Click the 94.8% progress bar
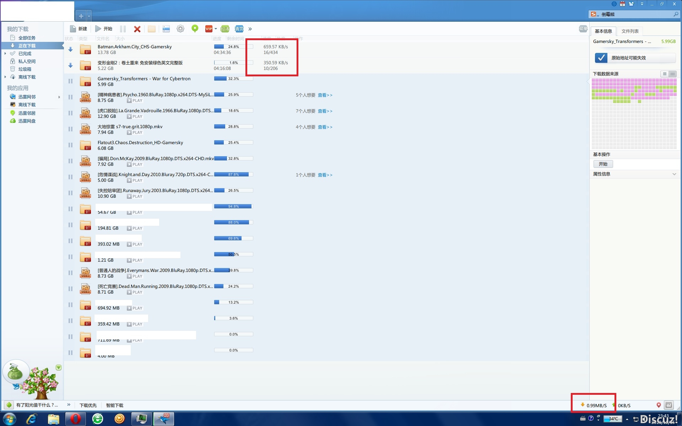Viewport: 682px width, 426px height. click(x=233, y=206)
